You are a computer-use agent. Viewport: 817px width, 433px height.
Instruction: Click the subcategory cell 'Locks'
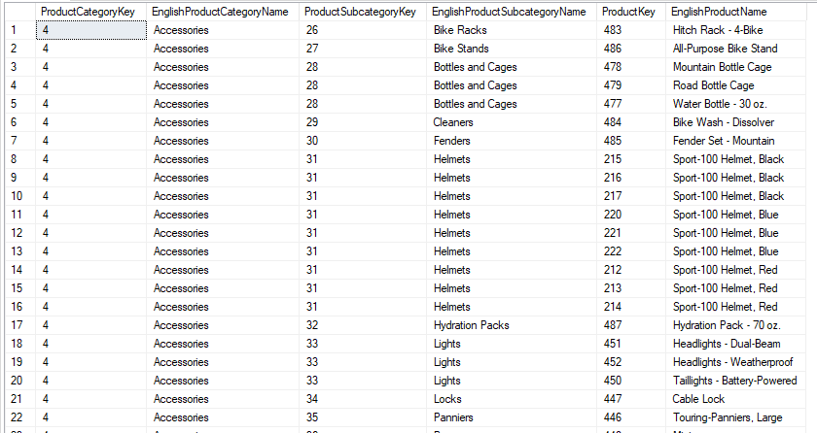point(512,399)
